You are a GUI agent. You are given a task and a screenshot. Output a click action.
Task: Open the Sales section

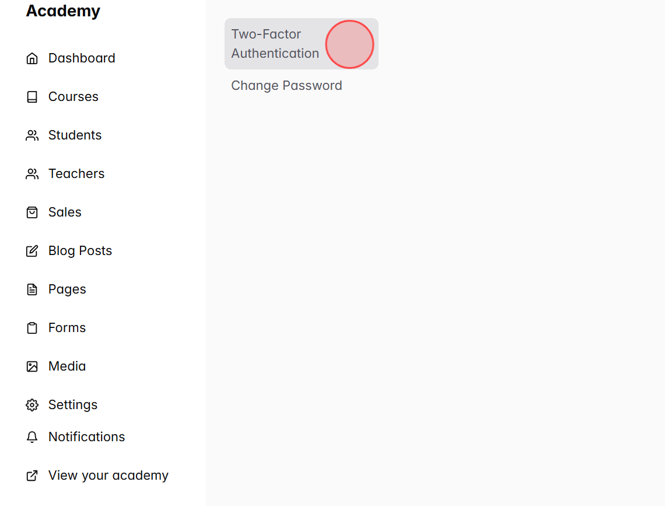pyautogui.click(x=64, y=212)
